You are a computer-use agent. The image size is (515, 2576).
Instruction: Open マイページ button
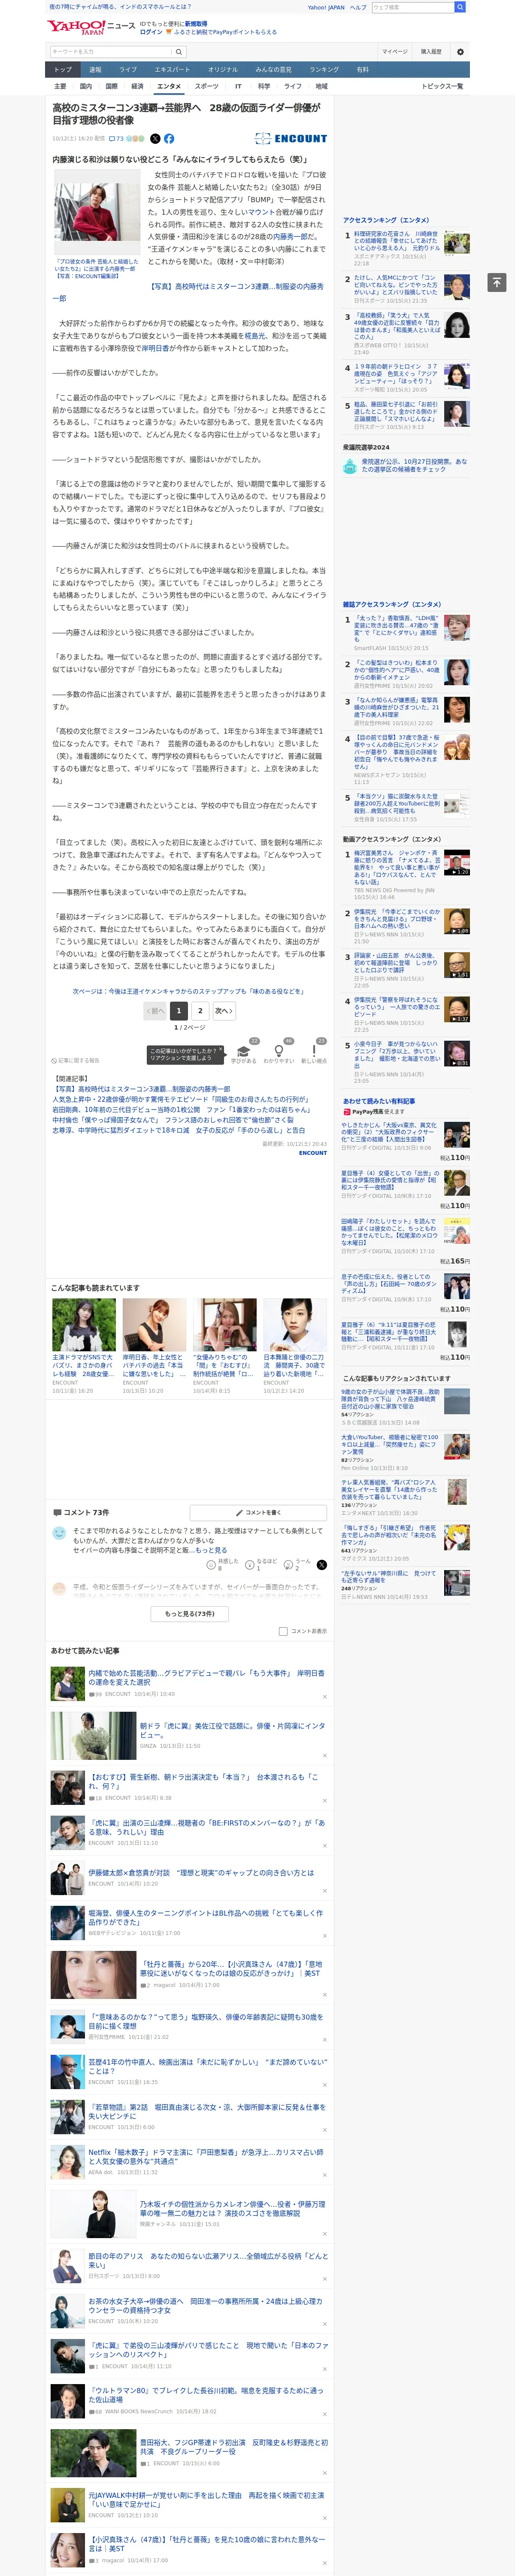[x=394, y=52]
